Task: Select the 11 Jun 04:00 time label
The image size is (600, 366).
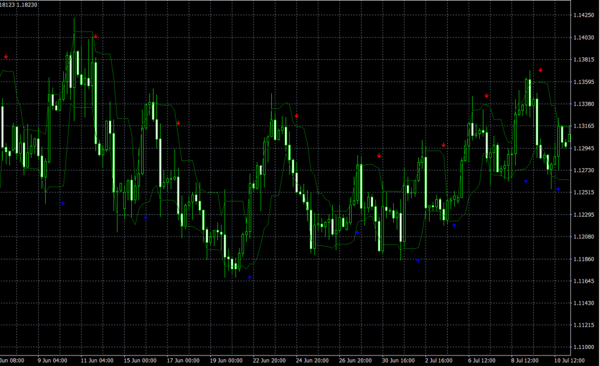Action: [97, 360]
